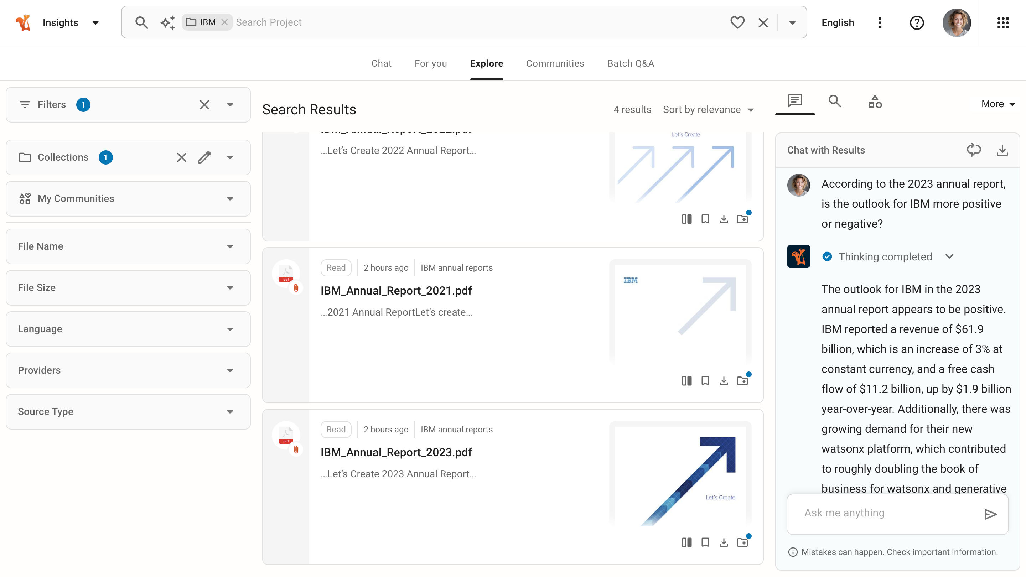Image resolution: width=1026 pixels, height=577 pixels.
Task: Expand the Language filter
Action: tap(230, 329)
